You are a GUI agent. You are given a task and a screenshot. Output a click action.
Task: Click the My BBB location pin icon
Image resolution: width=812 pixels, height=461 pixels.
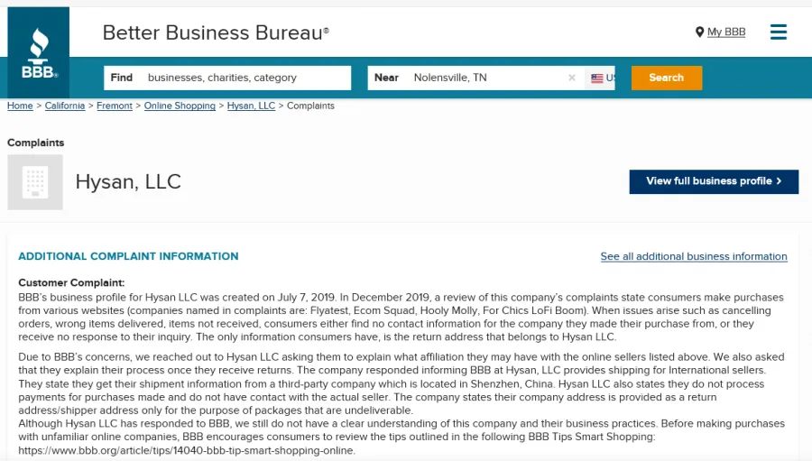click(x=699, y=32)
